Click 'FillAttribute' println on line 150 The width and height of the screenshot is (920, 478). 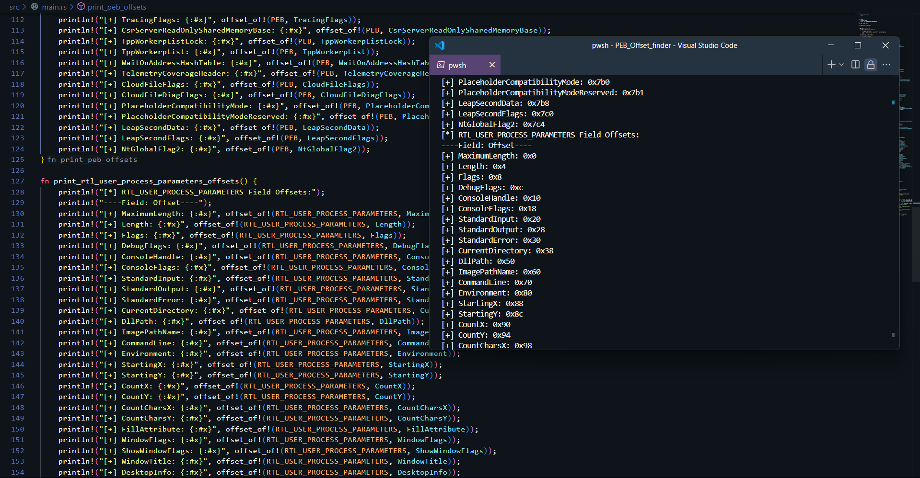[x=268, y=429]
